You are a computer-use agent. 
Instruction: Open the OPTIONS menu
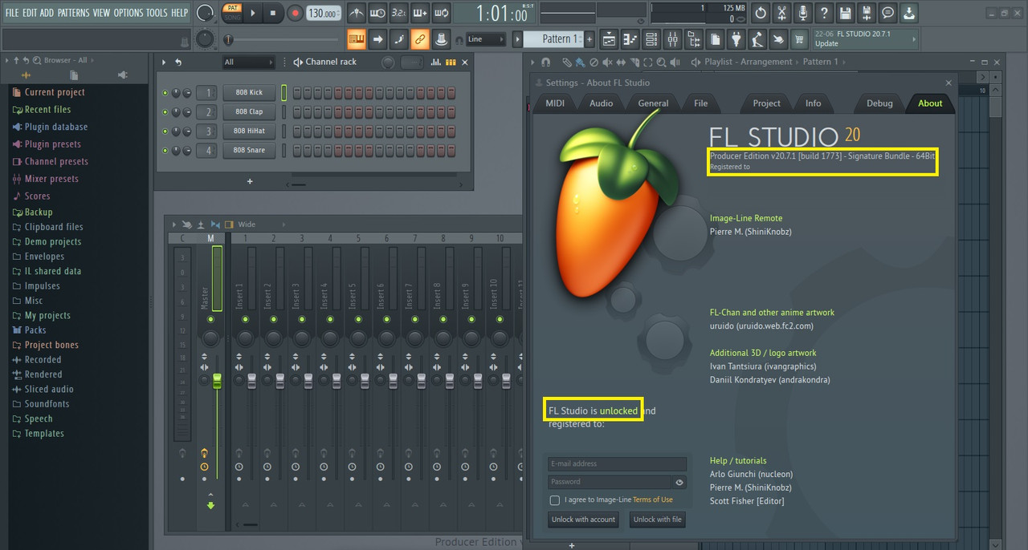click(x=128, y=13)
